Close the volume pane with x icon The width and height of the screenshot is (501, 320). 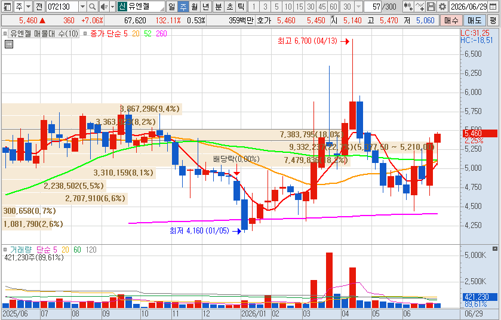point(495,249)
